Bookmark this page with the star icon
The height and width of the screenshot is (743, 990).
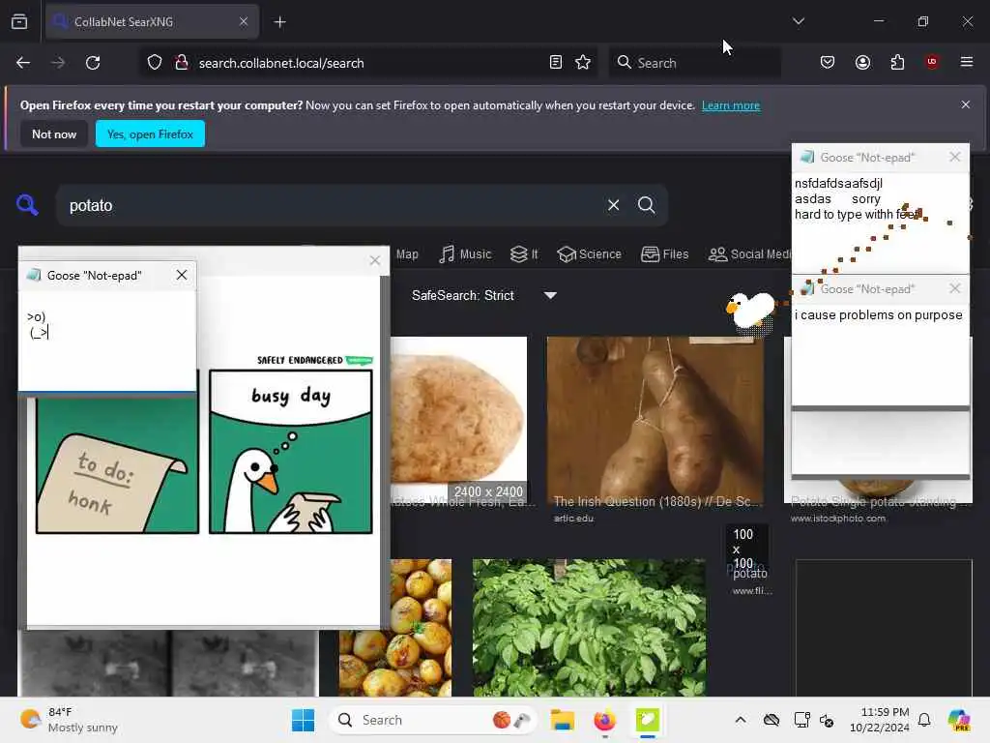pos(583,63)
